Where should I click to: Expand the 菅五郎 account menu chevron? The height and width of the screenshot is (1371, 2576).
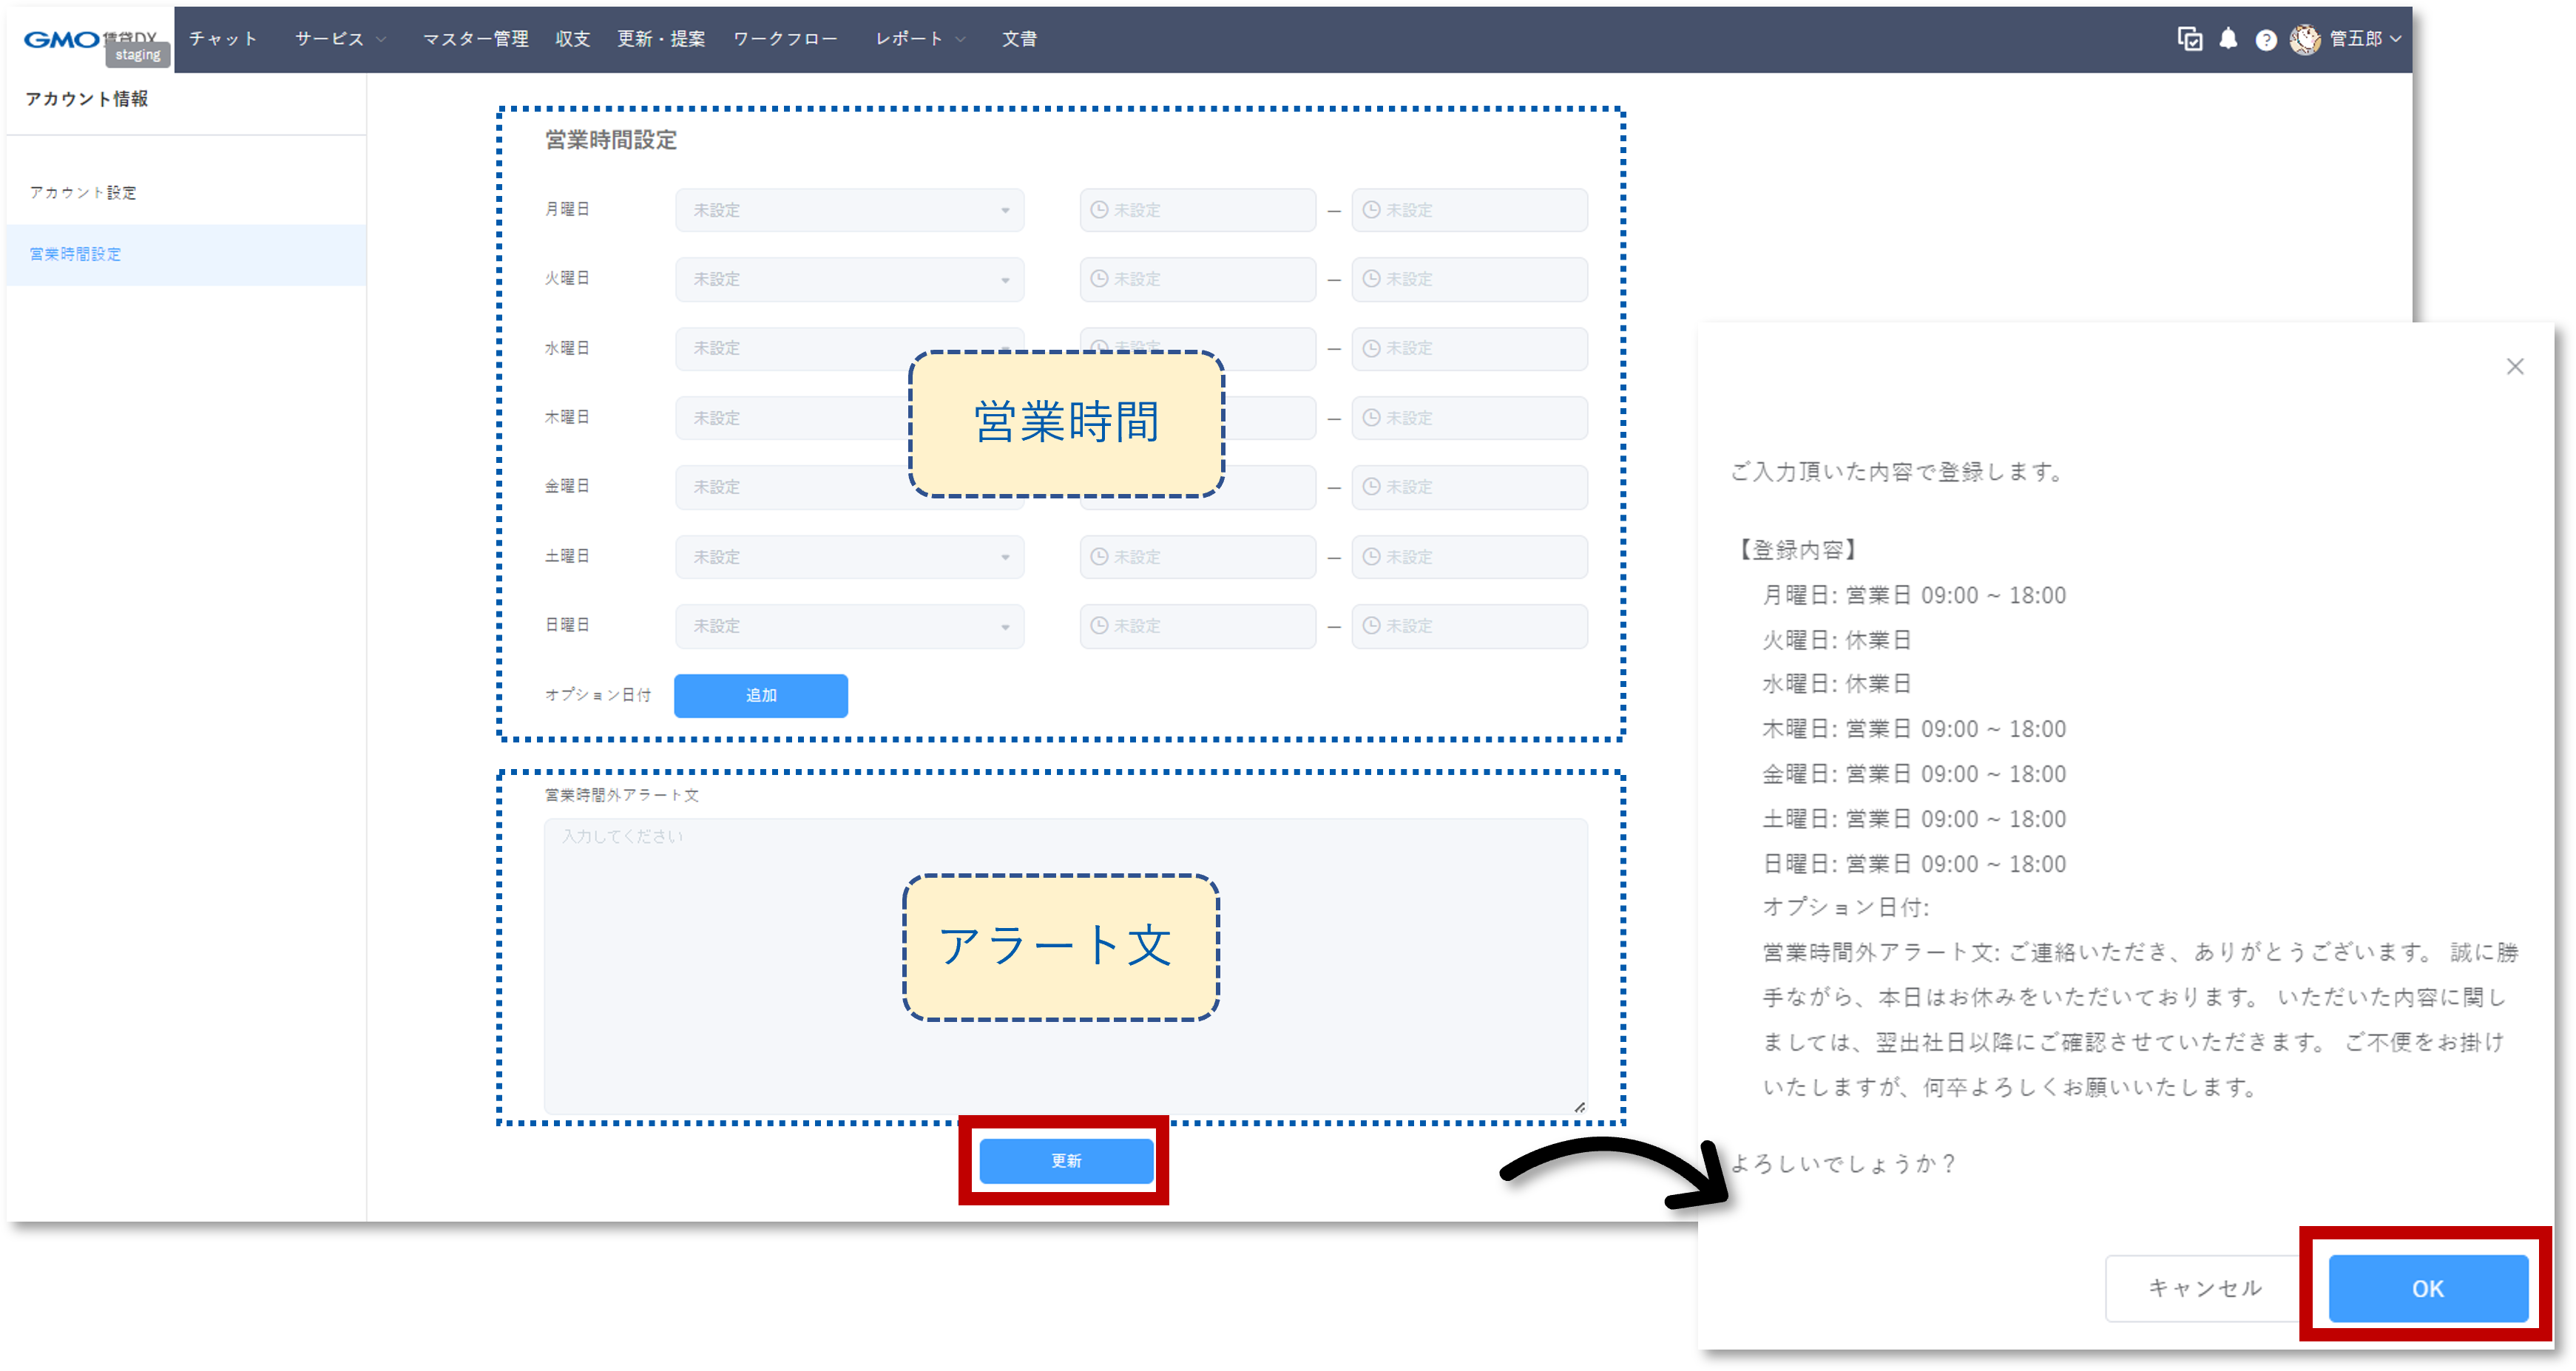(2394, 41)
